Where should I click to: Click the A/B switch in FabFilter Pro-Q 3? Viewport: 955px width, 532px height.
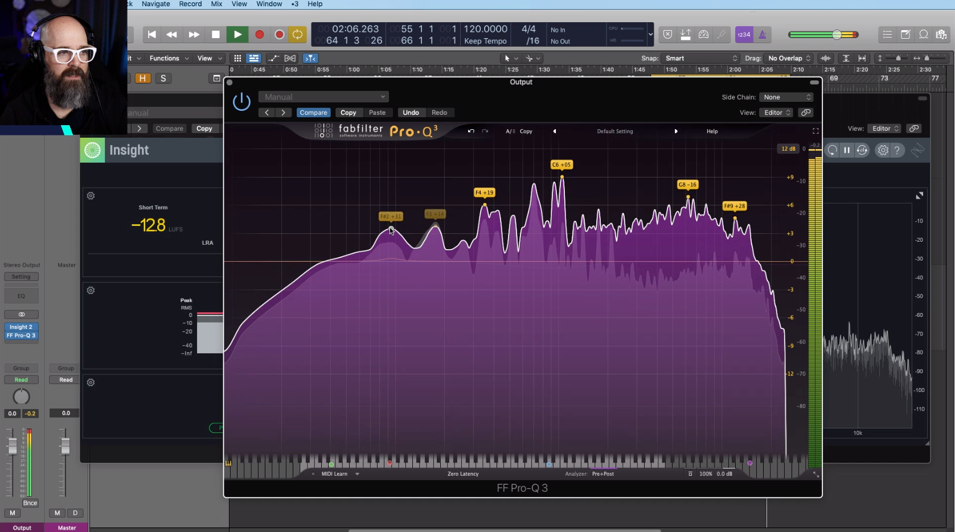click(x=510, y=131)
